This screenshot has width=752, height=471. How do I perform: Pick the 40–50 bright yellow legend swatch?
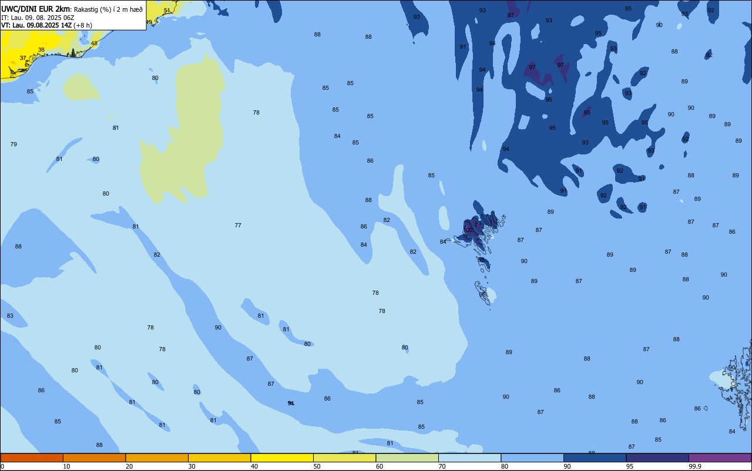click(x=282, y=457)
